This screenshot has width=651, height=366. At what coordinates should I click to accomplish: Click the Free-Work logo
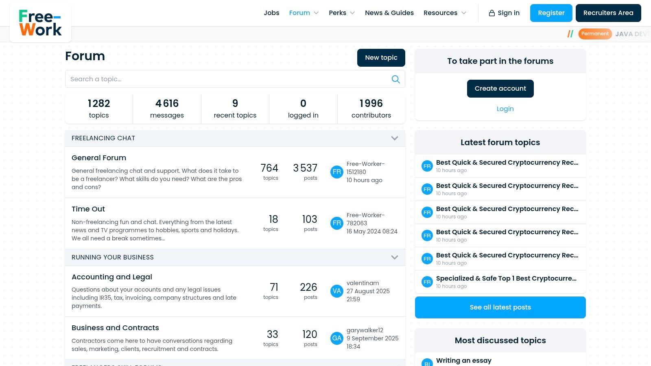(40, 23)
